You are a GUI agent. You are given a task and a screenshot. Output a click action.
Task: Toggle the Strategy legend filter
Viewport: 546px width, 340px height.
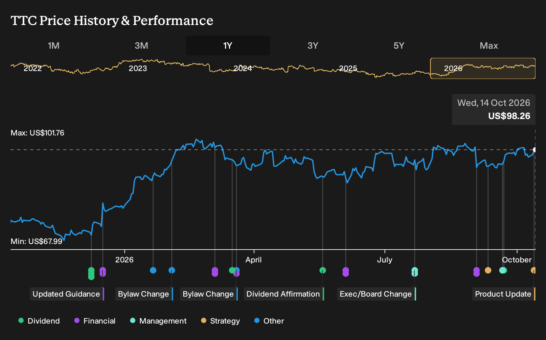click(x=220, y=321)
